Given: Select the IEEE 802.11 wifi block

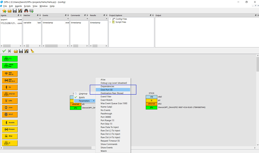Looking at the screenshot, I should click(x=10, y=73).
